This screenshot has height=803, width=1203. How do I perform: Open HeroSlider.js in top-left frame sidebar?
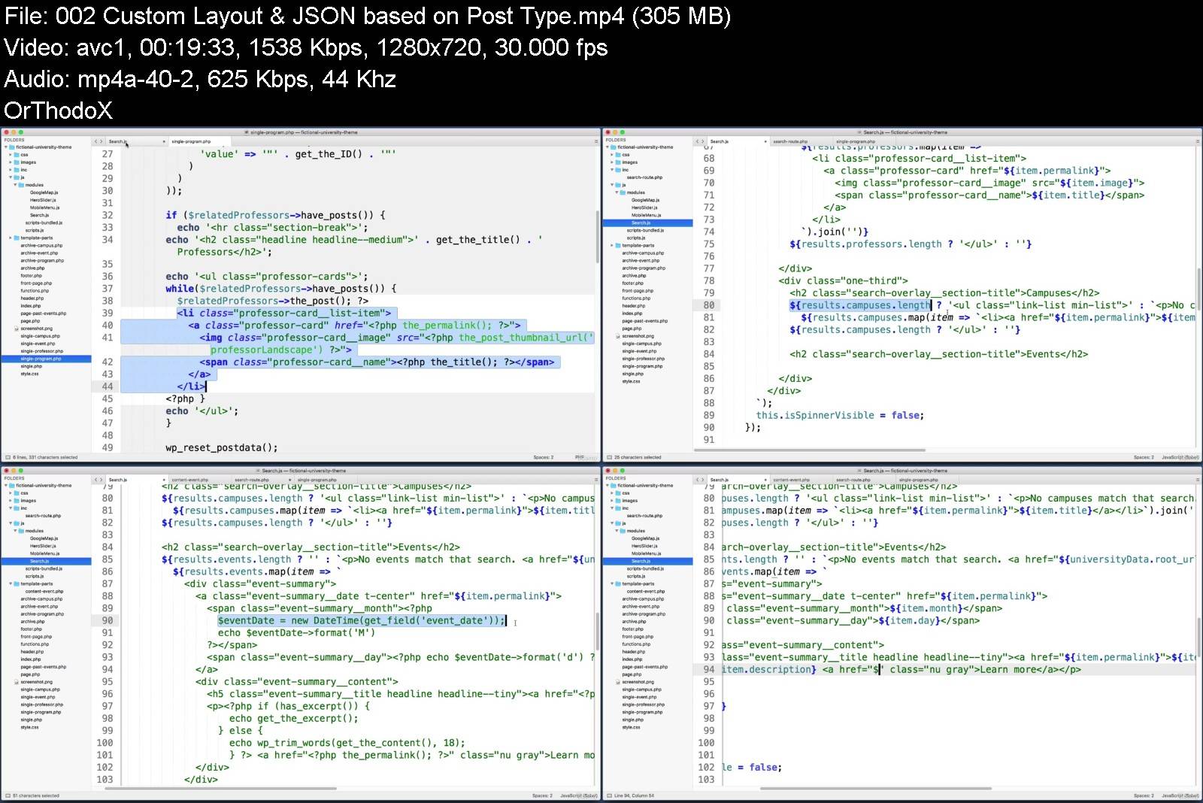43,200
